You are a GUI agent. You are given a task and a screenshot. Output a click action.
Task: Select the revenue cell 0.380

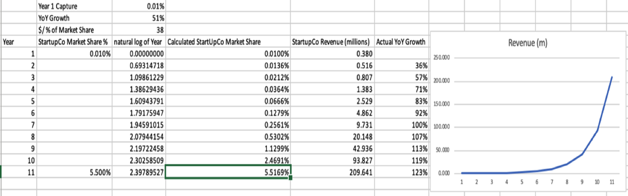pos(332,53)
